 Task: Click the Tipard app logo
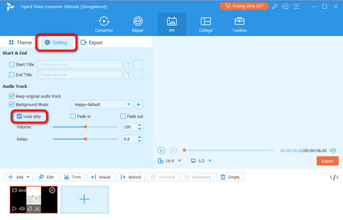click(10, 7)
